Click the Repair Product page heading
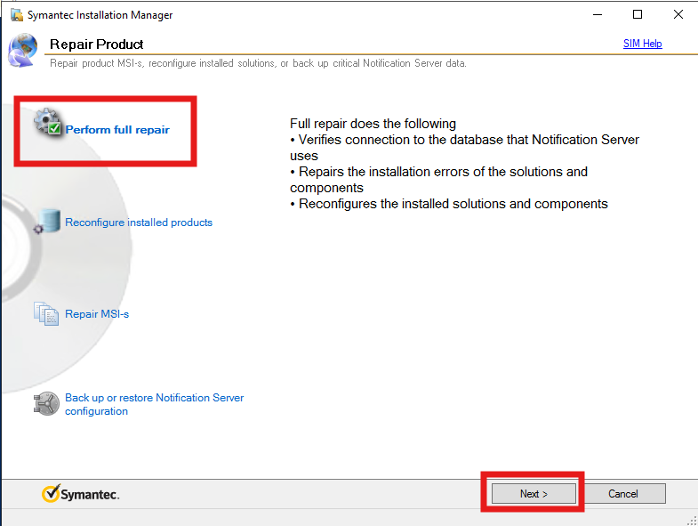Viewport: 698px width, 526px height. click(97, 45)
